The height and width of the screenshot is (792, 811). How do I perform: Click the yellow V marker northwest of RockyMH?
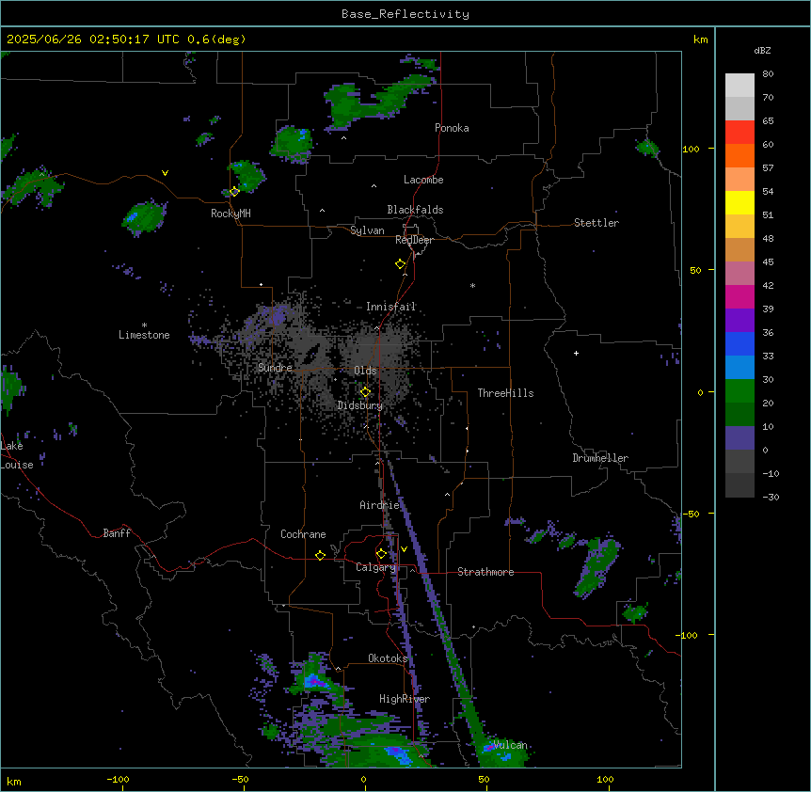pos(165,173)
